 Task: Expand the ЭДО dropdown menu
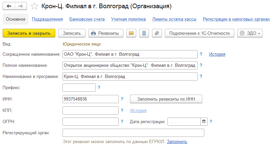(250, 33)
